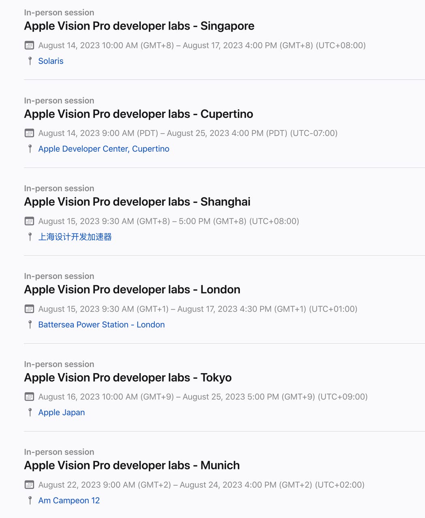Click the pin icon beside Am Campeon 12
Image resolution: width=425 pixels, height=518 pixels.
click(x=30, y=501)
